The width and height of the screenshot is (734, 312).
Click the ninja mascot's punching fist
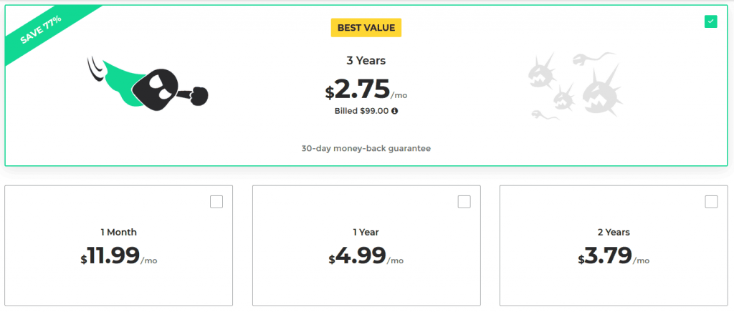tap(200, 95)
